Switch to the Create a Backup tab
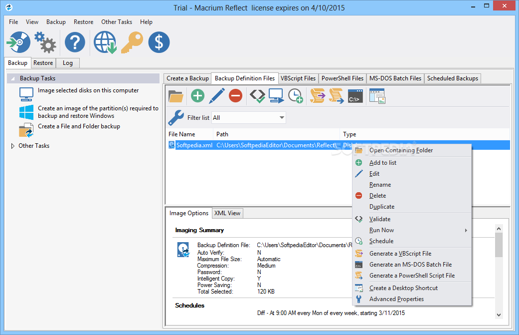The height and width of the screenshot is (335, 519). click(187, 78)
